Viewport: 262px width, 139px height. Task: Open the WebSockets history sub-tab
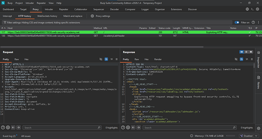[x=47, y=16]
